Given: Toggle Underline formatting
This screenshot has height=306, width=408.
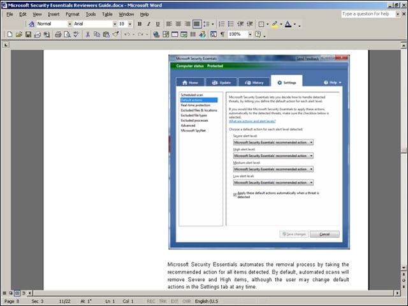Looking at the screenshot, I should 157,24.
